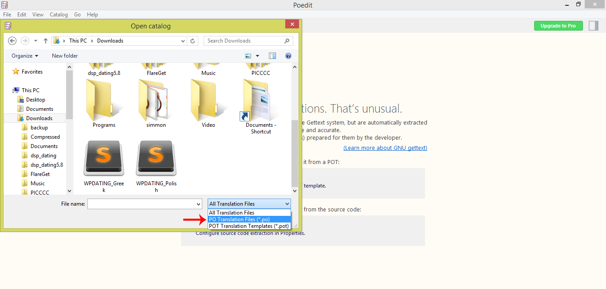Click navigation pane scroll down arrow
606x289 pixels.
point(69,191)
